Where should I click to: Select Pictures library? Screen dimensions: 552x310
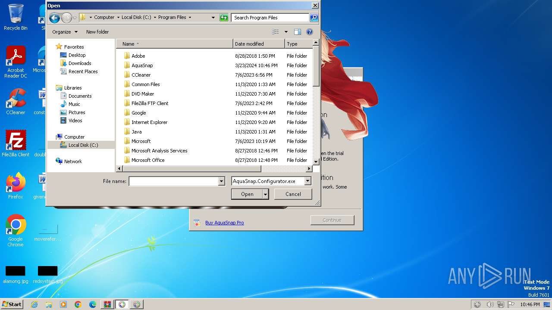77,112
